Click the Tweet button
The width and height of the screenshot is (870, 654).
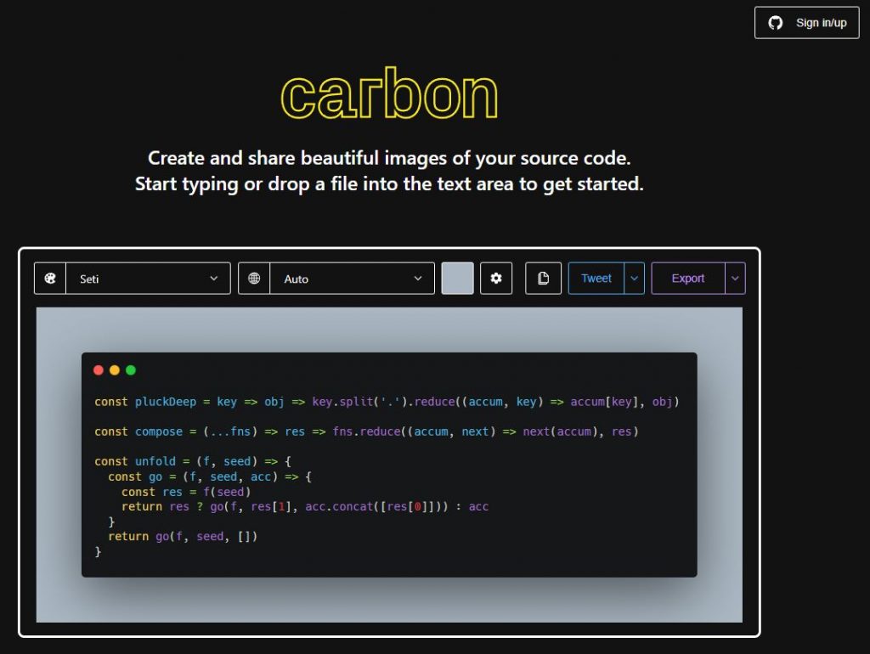(x=597, y=278)
